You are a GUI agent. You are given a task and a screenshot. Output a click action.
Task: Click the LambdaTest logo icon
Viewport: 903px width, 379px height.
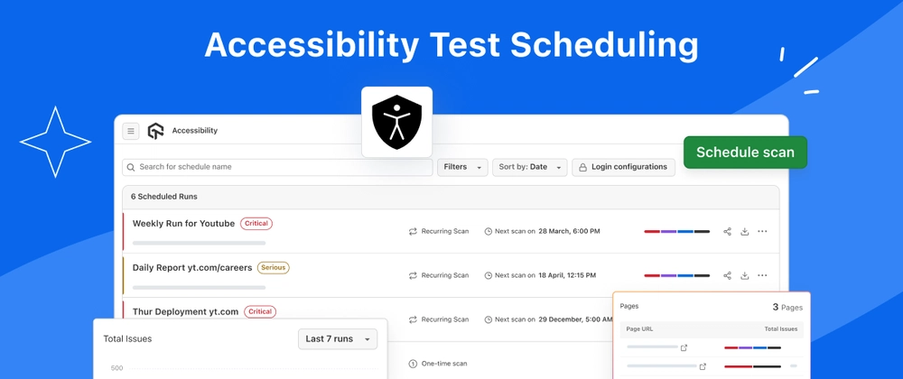[x=155, y=131]
